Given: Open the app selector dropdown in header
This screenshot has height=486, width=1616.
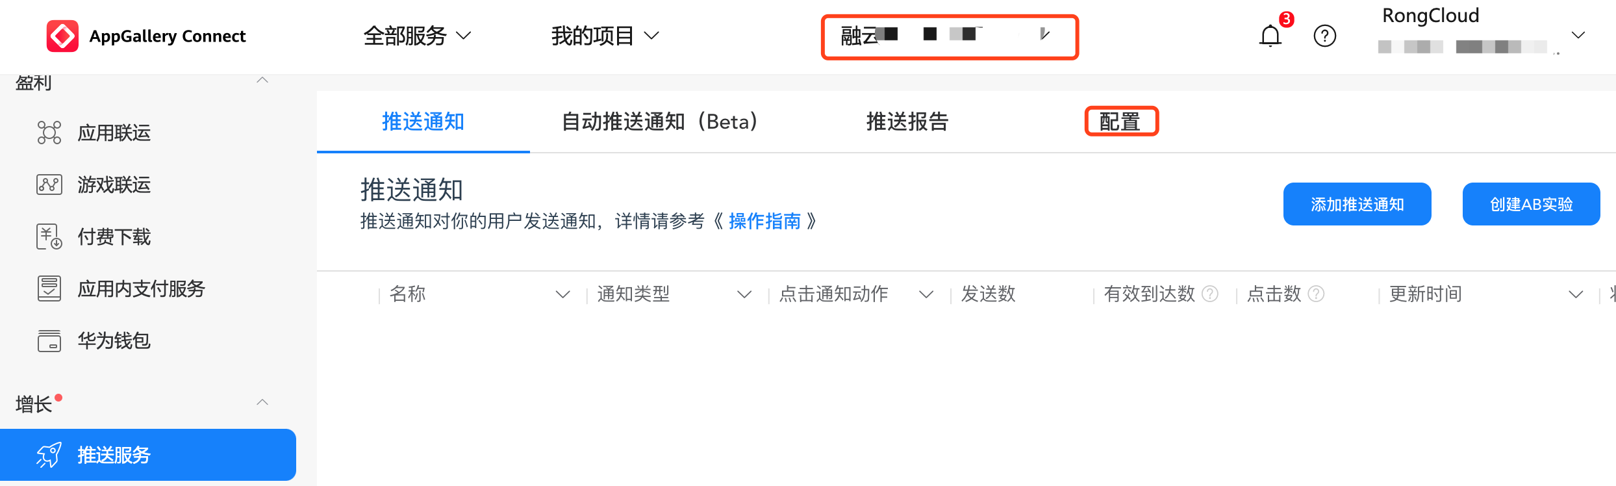Looking at the screenshot, I should pos(1044,34).
